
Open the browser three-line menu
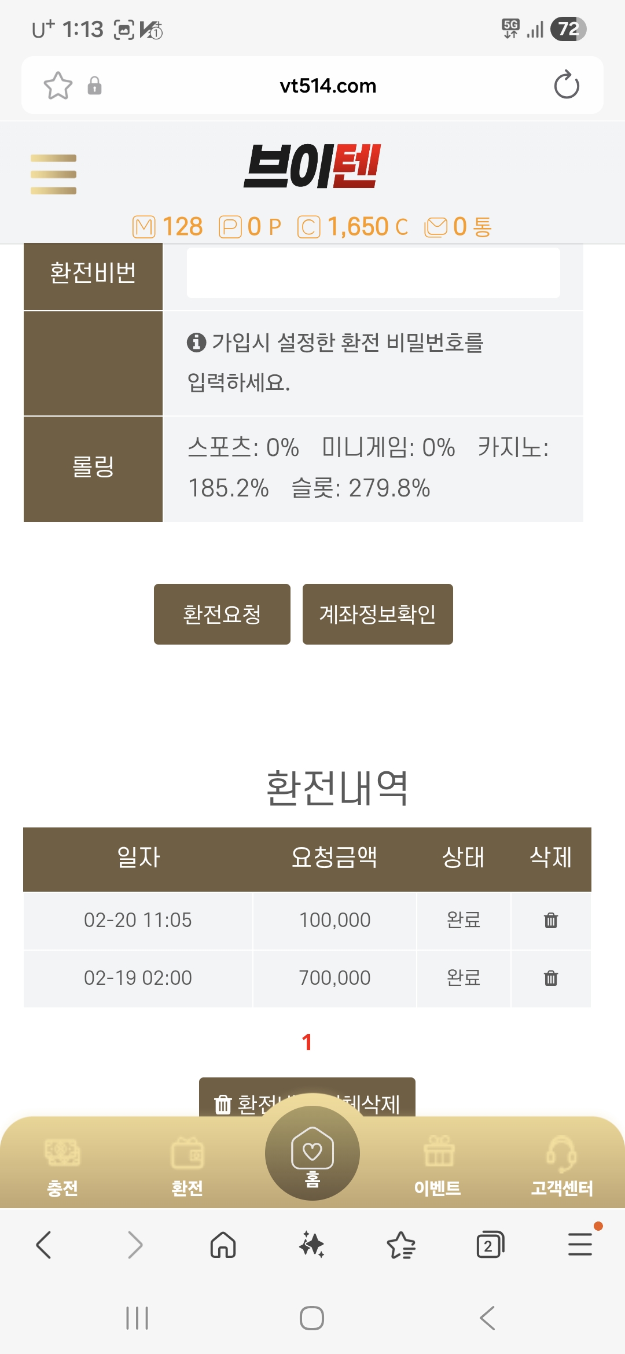(x=579, y=1245)
